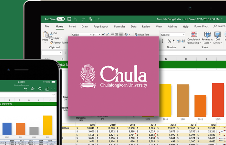The height and width of the screenshot is (145, 226).
Task: Click the Decrease Font Size icon
Action: [x=108, y=34]
